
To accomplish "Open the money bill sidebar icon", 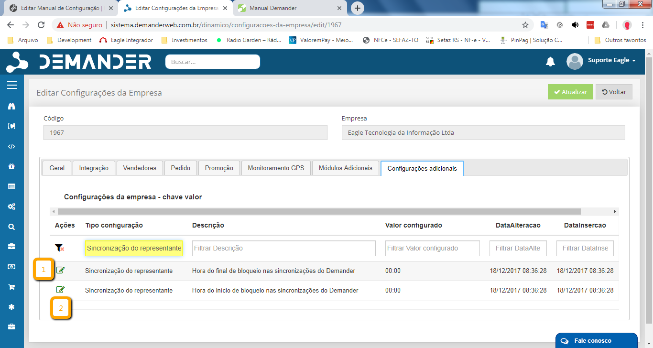I will click(12, 267).
